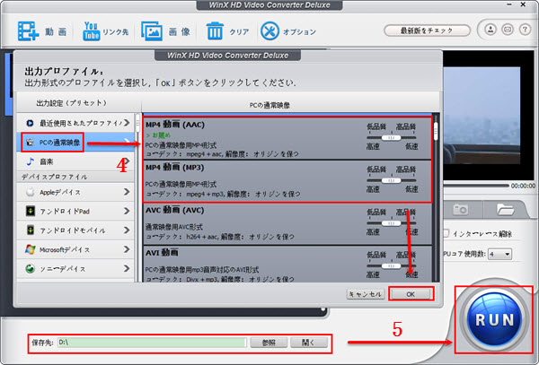Click the Apple device icon

coord(31,192)
